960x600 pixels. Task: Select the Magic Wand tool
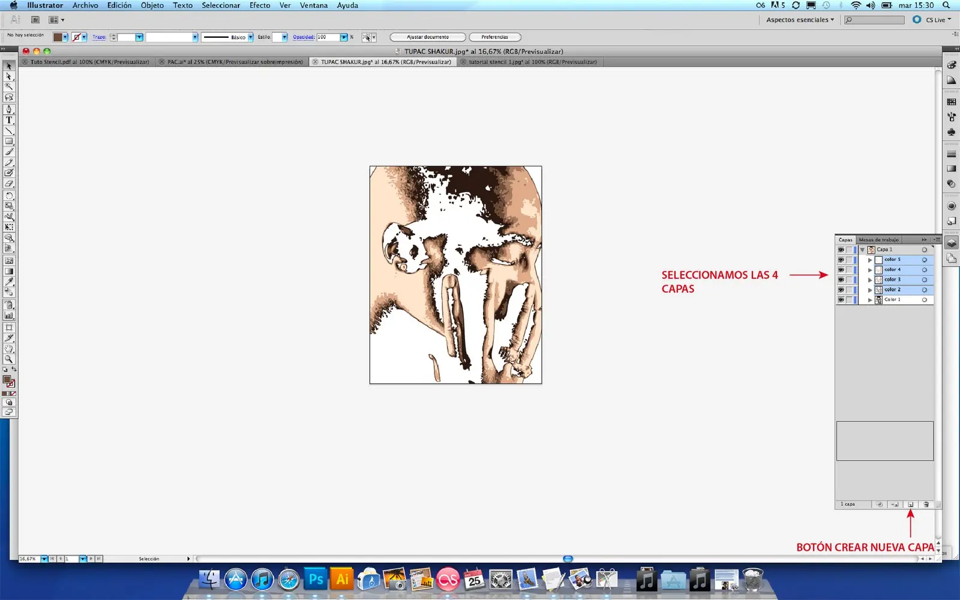9,86
